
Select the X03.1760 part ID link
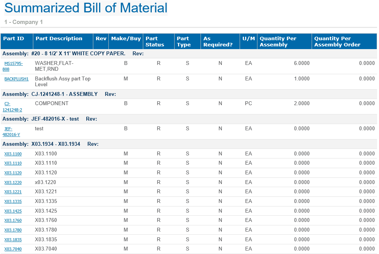(x=13, y=220)
